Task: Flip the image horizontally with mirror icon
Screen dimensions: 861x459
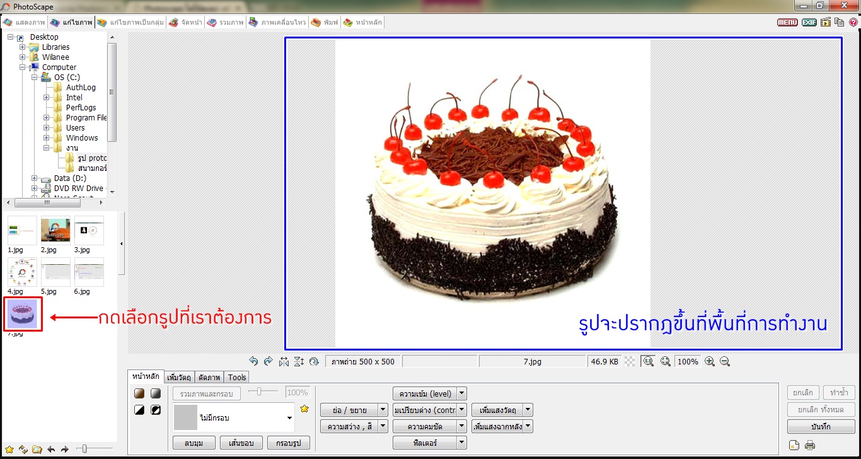Action: point(284,361)
